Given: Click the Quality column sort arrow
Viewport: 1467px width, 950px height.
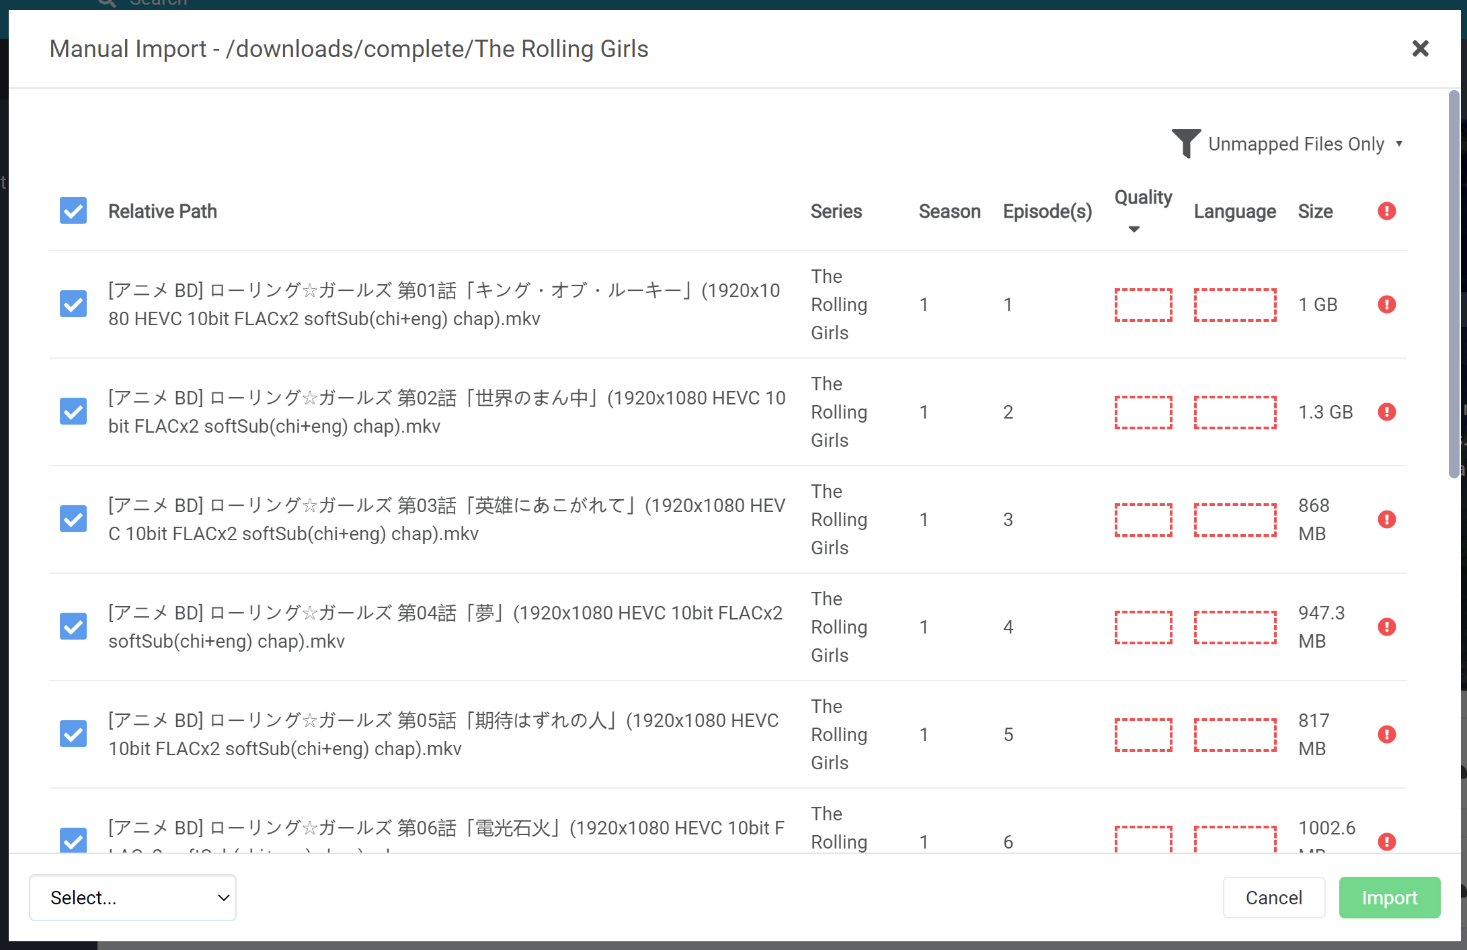Looking at the screenshot, I should coord(1134,229).
